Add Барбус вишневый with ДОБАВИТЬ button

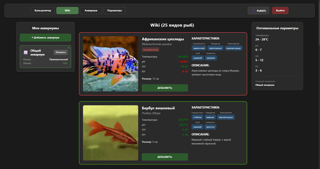click(x=165, y=157)
